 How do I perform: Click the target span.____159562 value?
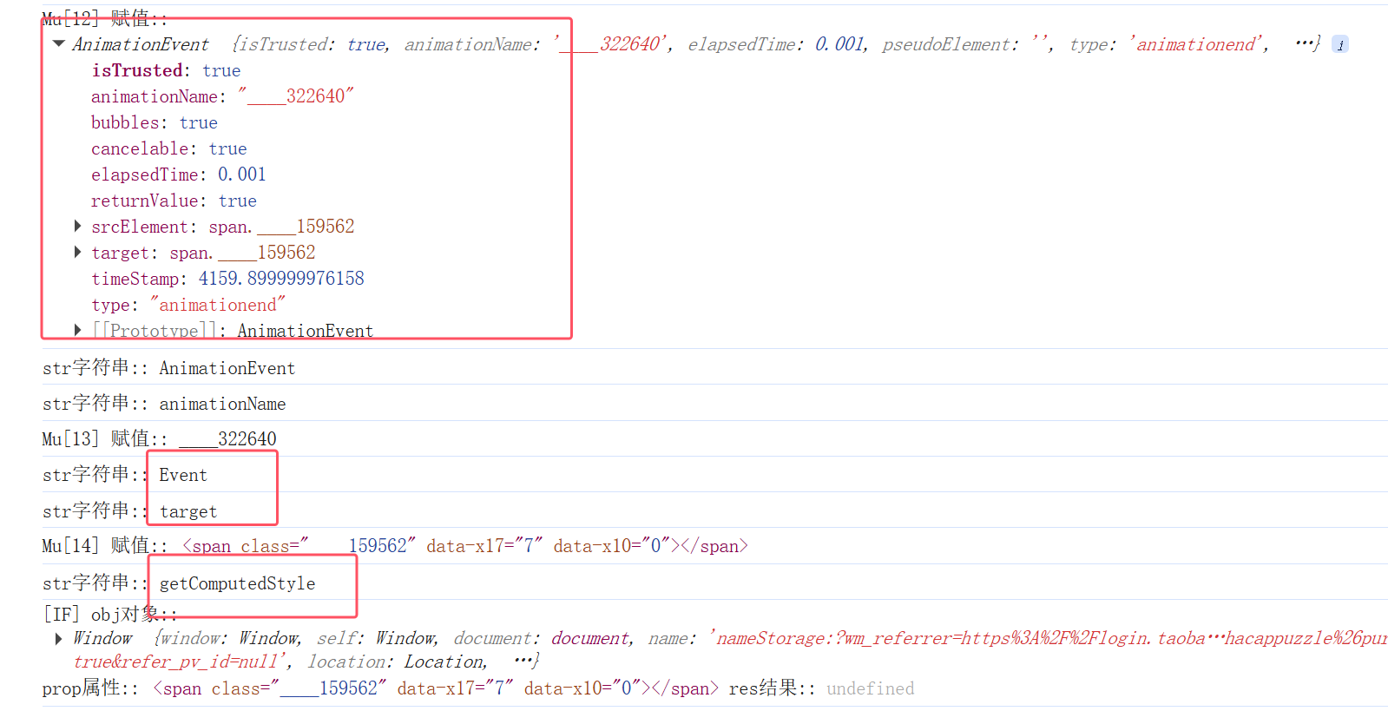point(242,253)
